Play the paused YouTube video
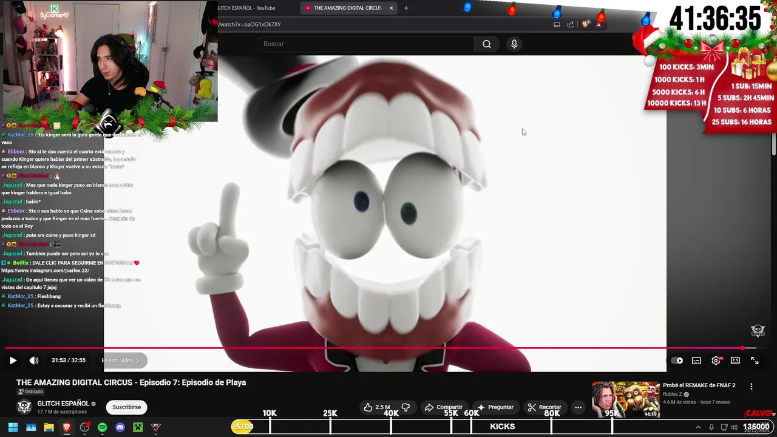777x437 pixels. point(13,361)
